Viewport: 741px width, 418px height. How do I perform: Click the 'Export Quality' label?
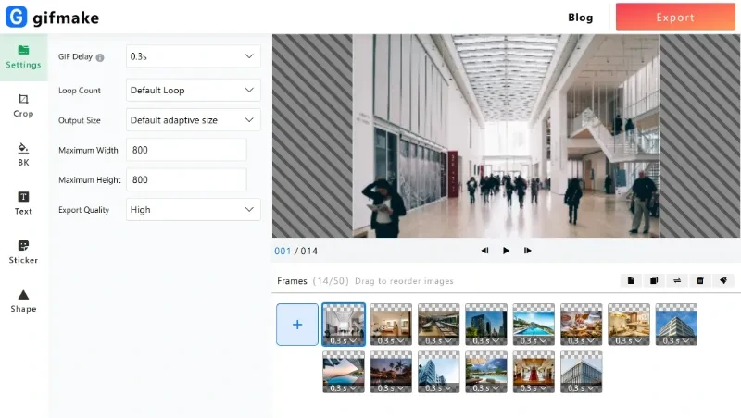83,210
